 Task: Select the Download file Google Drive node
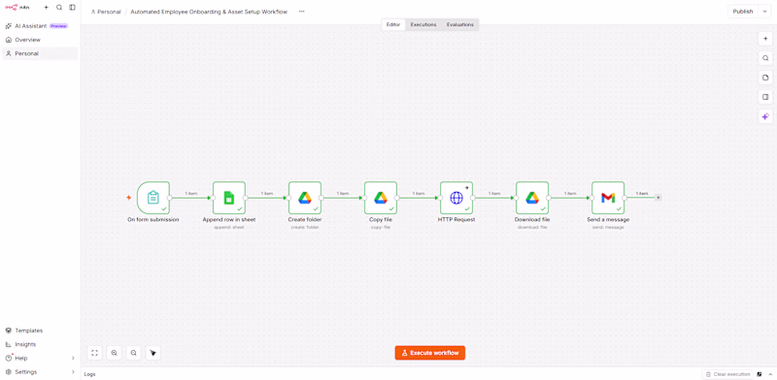point(532,198)
